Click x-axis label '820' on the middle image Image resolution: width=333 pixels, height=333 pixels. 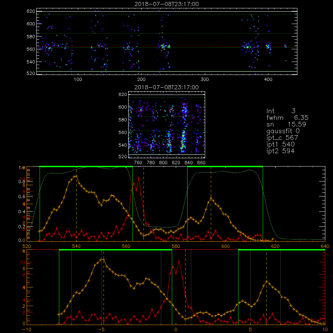(x=176, y=163)
